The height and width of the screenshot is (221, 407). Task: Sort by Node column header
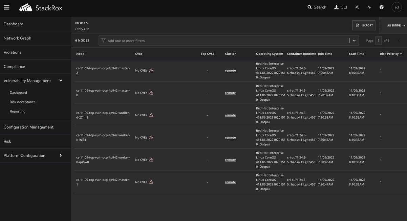(x=80, y=54)
